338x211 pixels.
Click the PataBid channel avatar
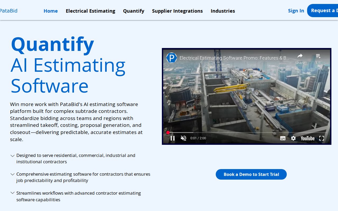point(172,58)
